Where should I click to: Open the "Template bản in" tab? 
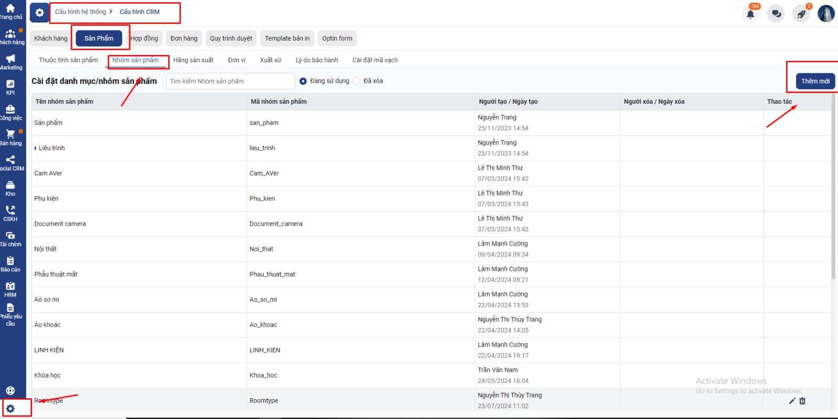point(287,38)
